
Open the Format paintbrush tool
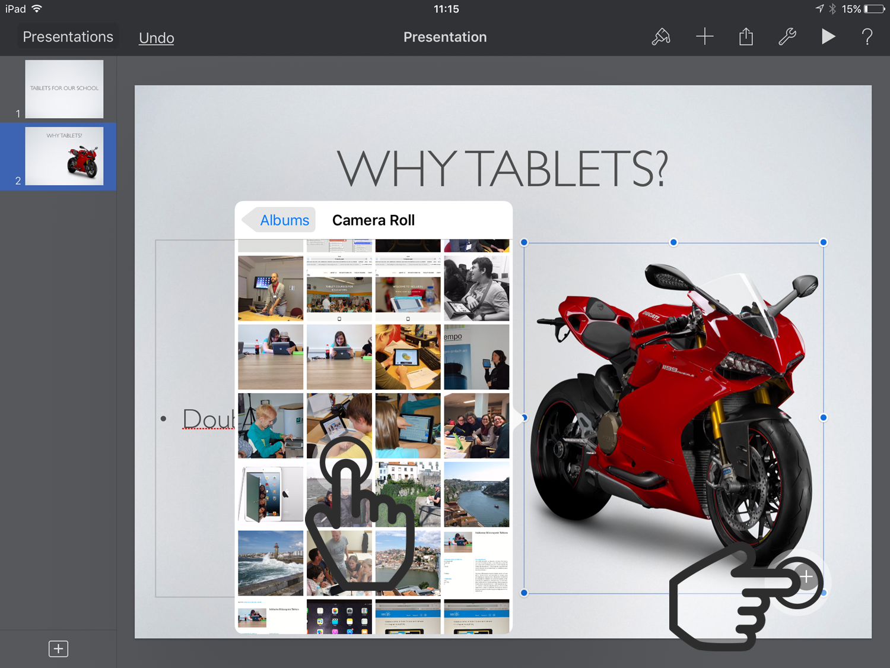tap(661, 37)
